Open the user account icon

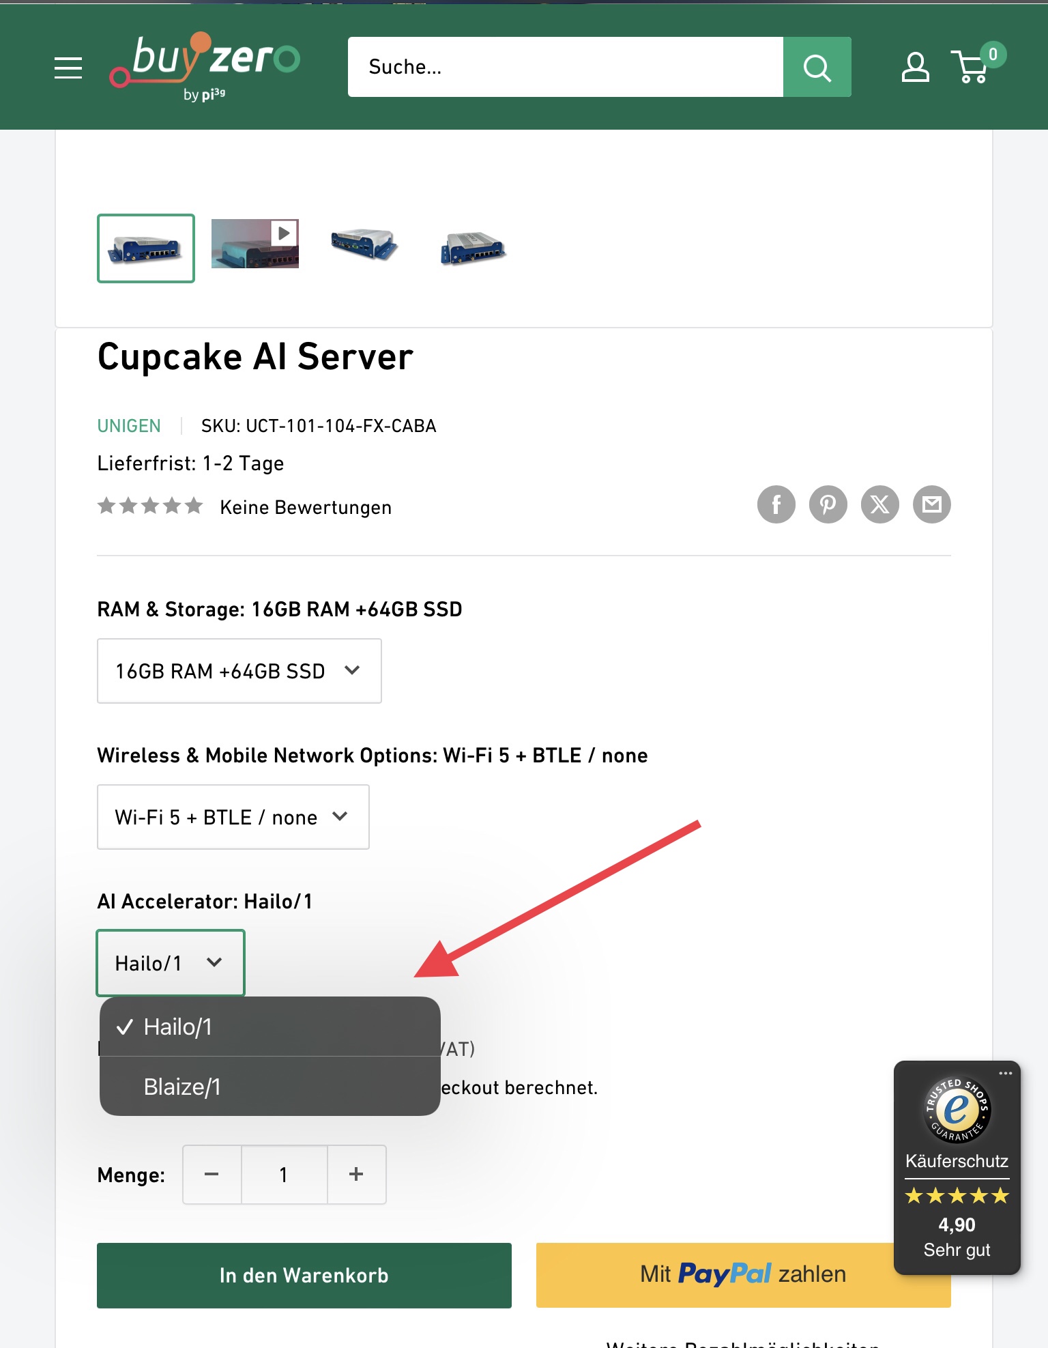coord(915,68)
